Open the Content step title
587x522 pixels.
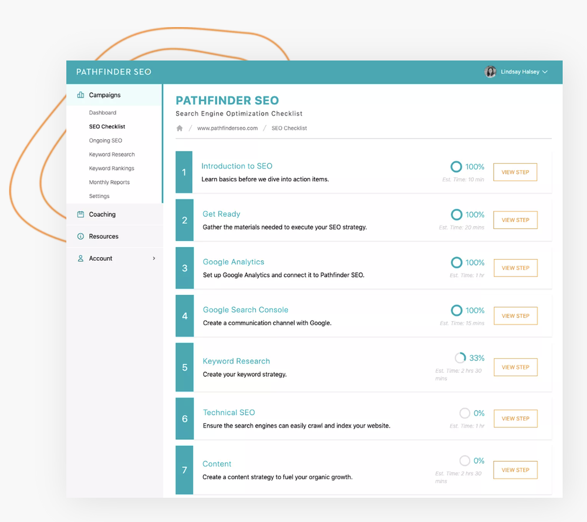click(x=217, y=464)
